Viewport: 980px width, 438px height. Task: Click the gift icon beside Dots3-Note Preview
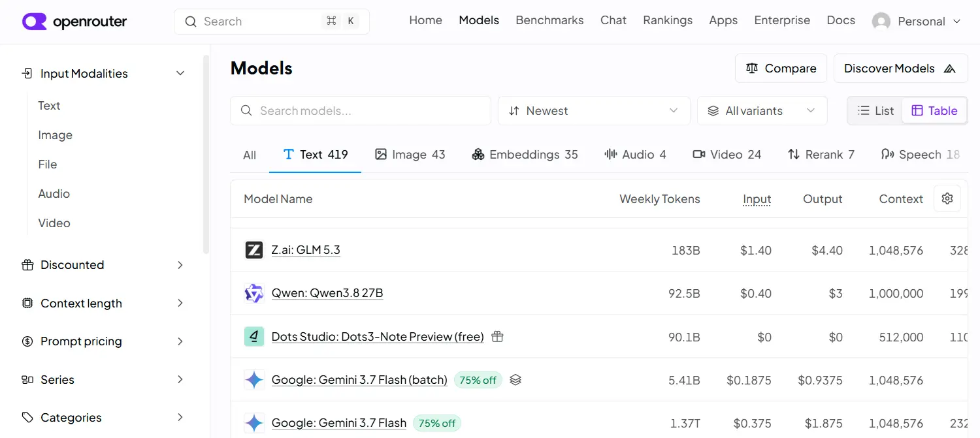click(497, 336)
